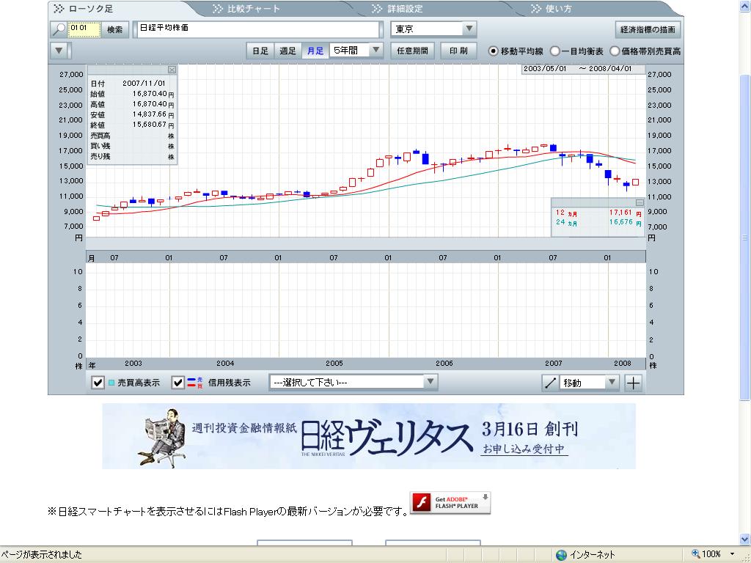This screenshot has height=563, width=751.
Task: Click the 12カ月 moving average value 17,161
Action: coord(620,212)
